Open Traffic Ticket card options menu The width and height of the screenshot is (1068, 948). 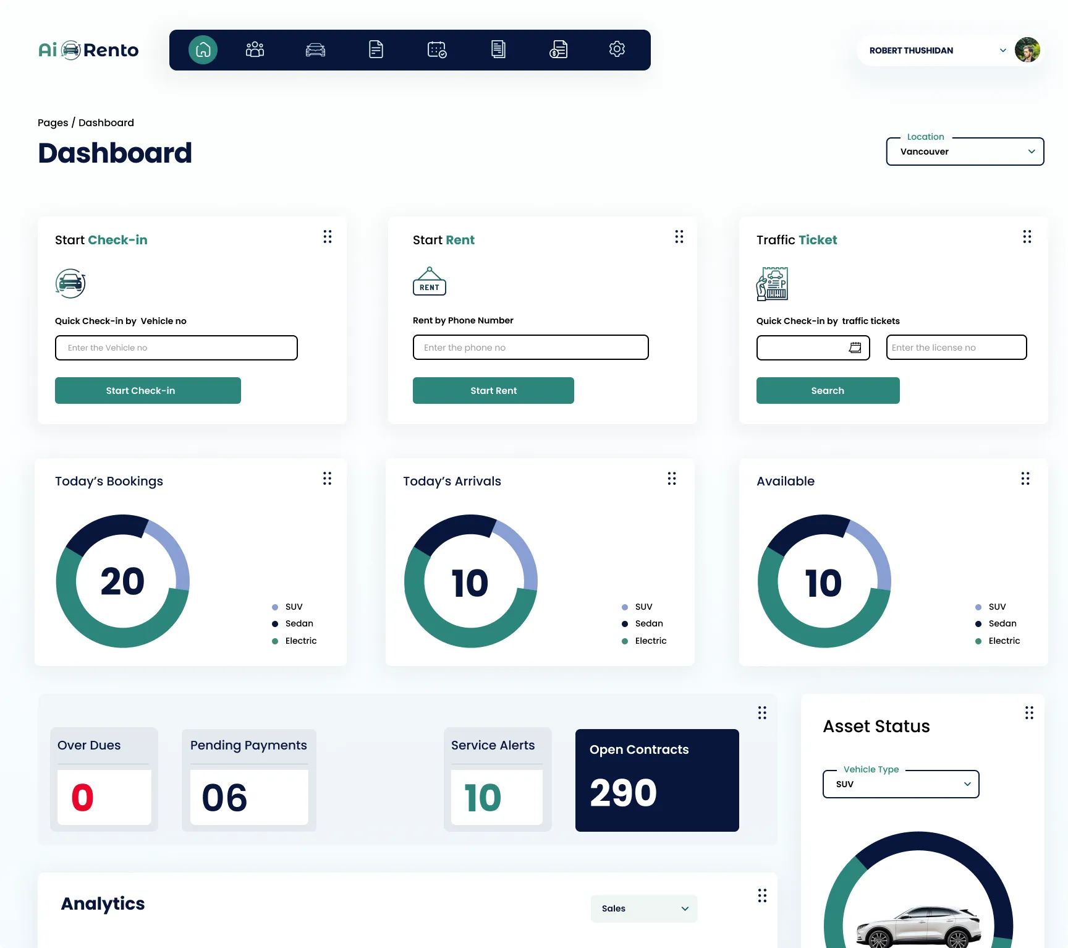coord(1027,237)
